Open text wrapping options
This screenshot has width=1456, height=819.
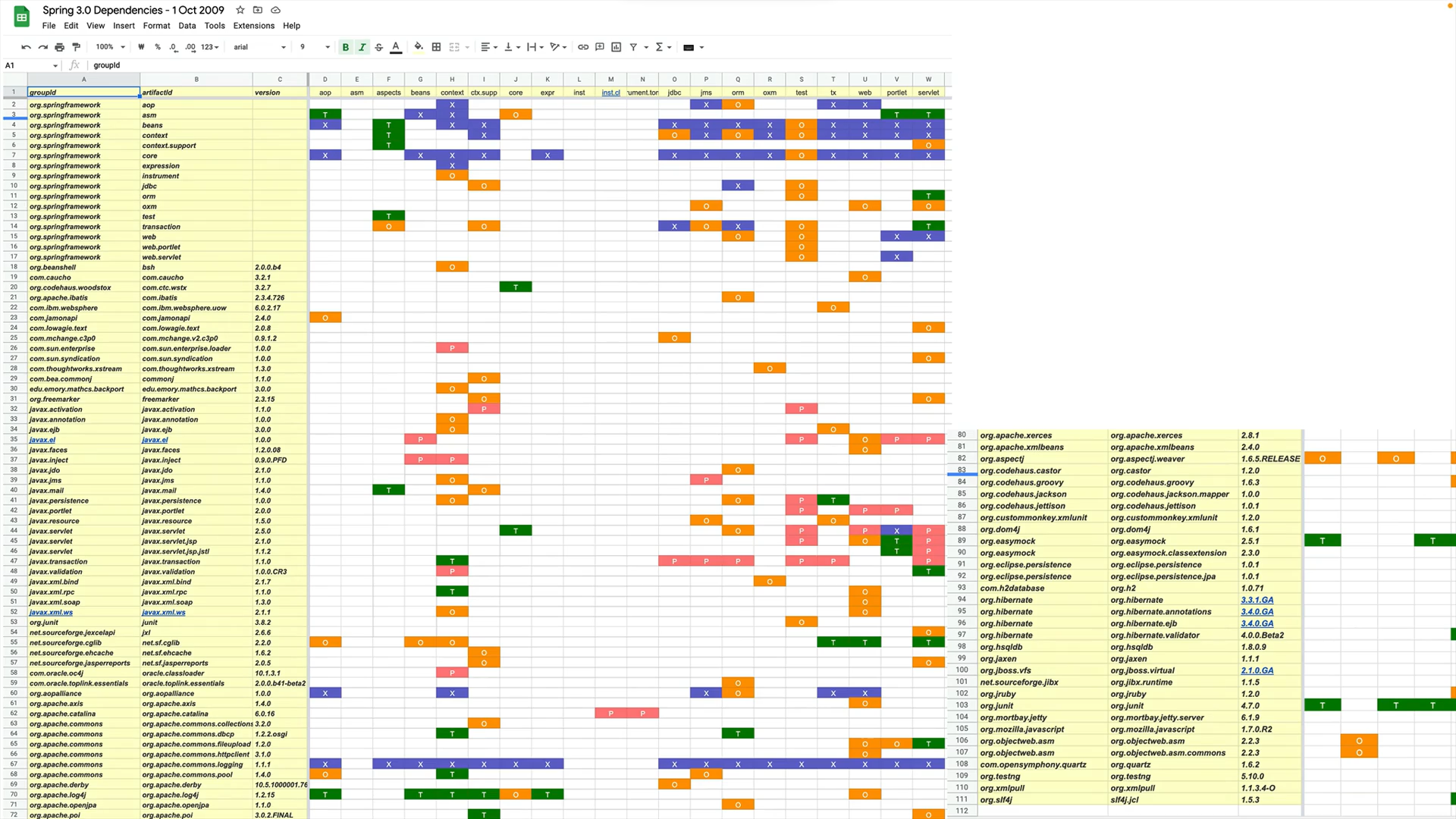click(535, 47)
